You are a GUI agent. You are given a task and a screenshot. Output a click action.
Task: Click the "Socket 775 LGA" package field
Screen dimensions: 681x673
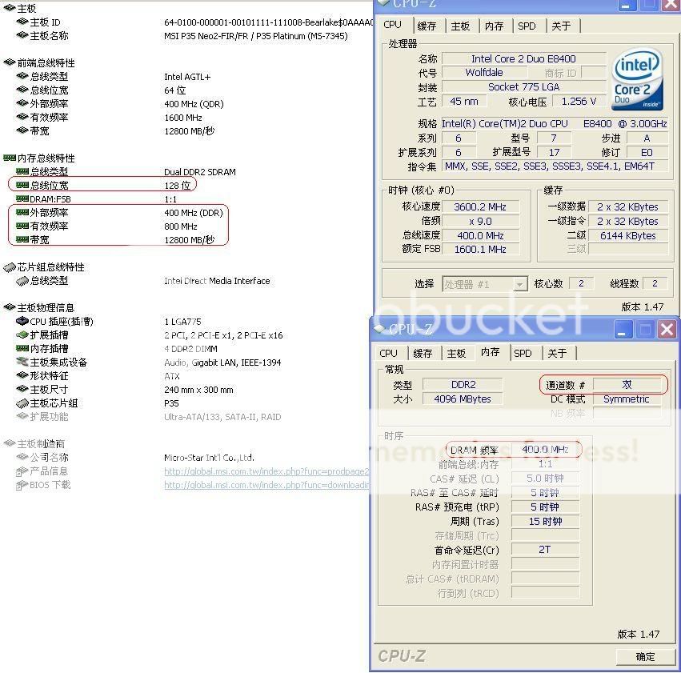pyautogui.click(x=523, y=87)
